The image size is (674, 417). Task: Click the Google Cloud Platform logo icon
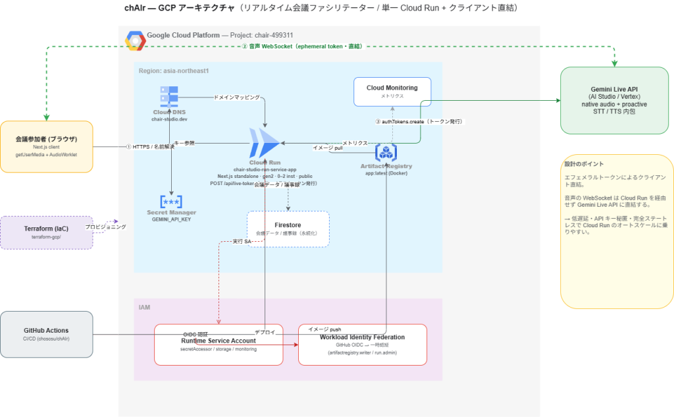click(x=135, y=41)
